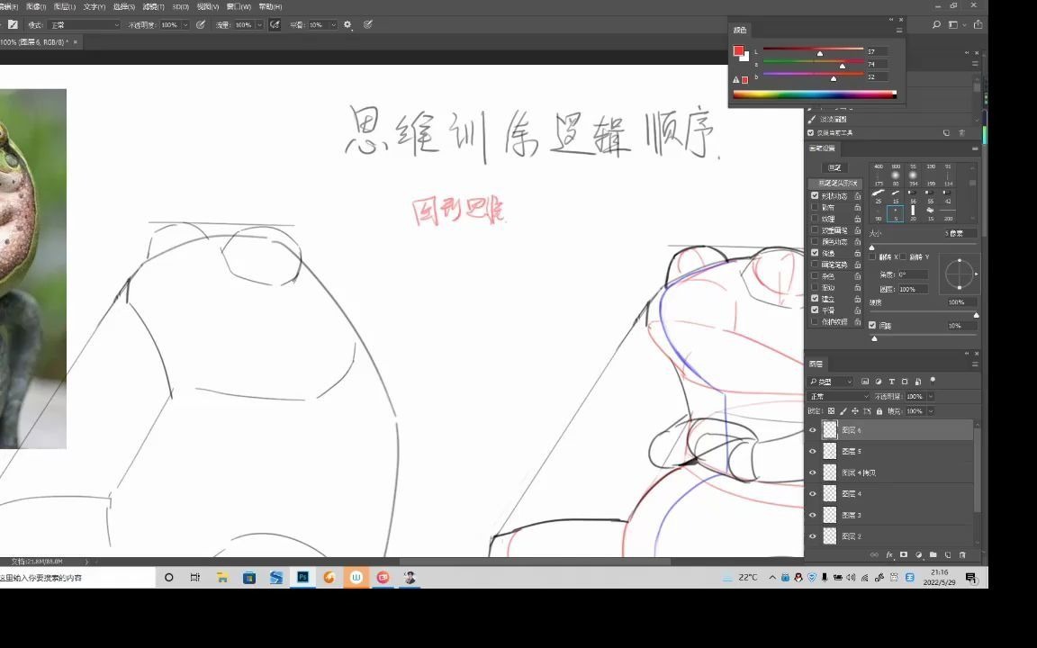This screenshot has height=648, width=1037.
Task: Hide 图层3 with its eye icon
Action: pyautogui.click(x=813, y=515)
